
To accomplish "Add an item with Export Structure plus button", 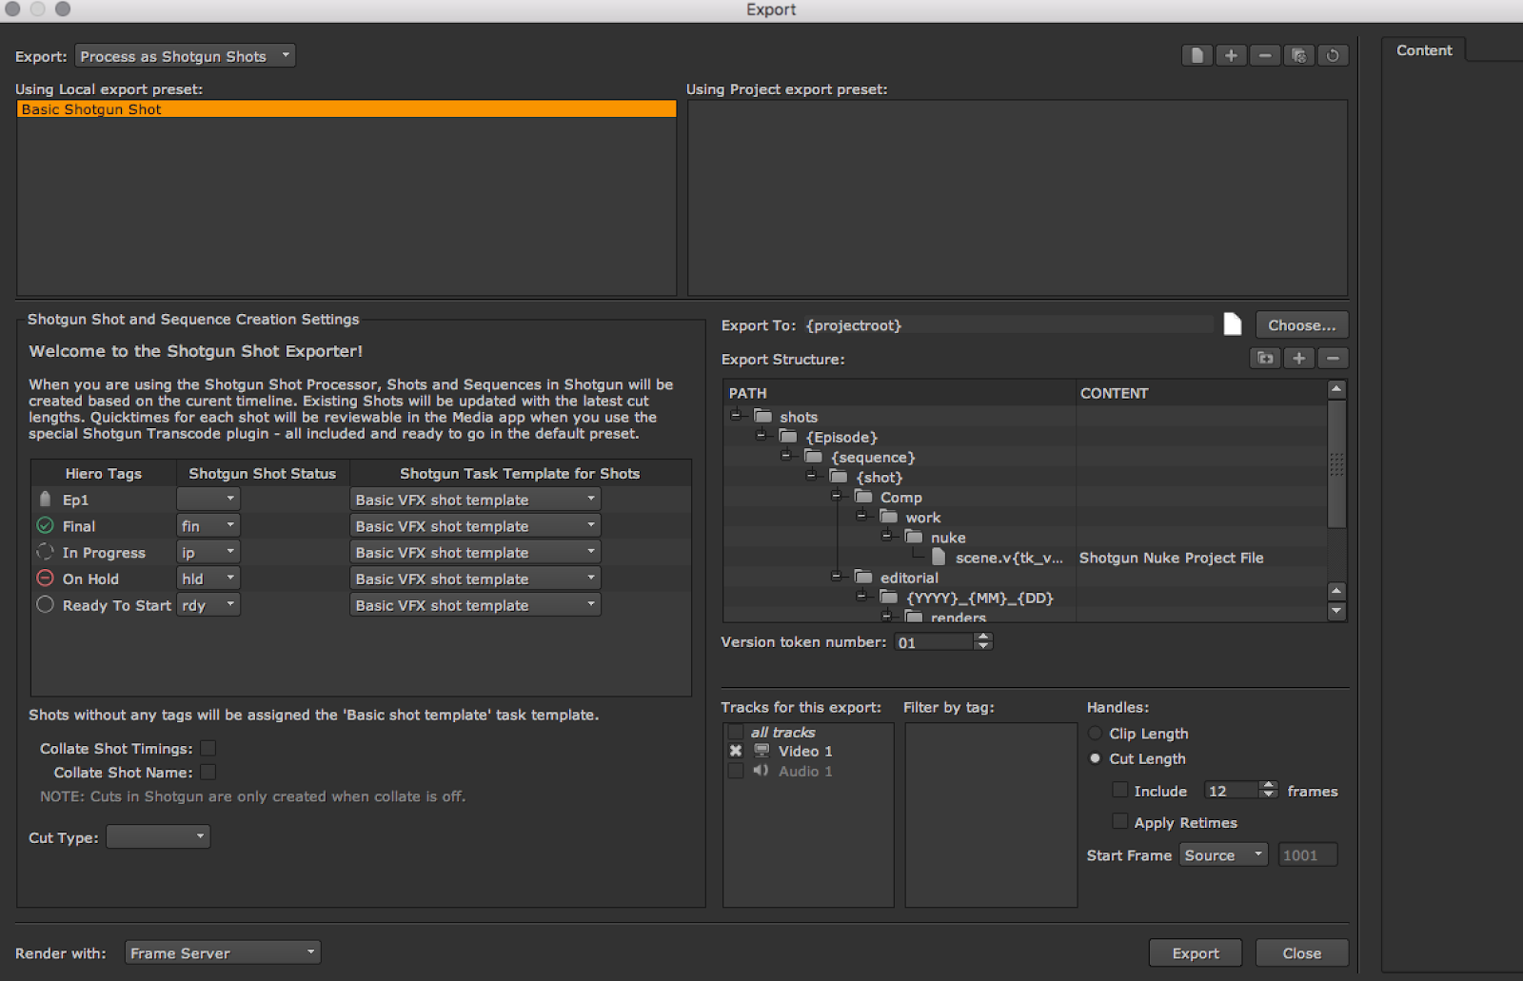I will coord(1299,358).
